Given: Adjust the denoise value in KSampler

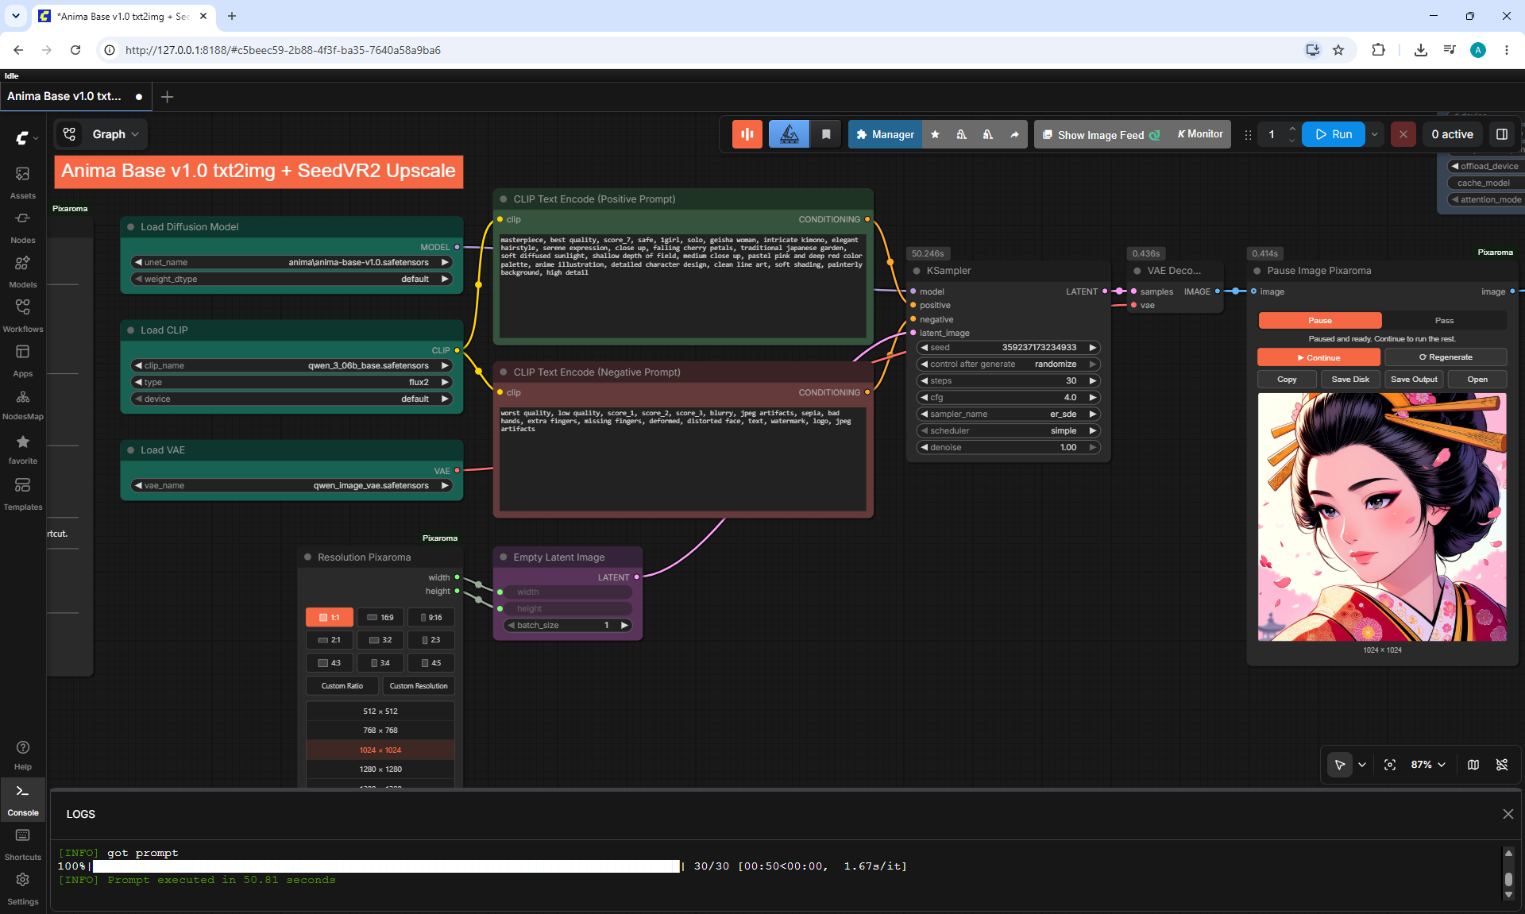Looking at the screenshot, I should (1008, 447).
